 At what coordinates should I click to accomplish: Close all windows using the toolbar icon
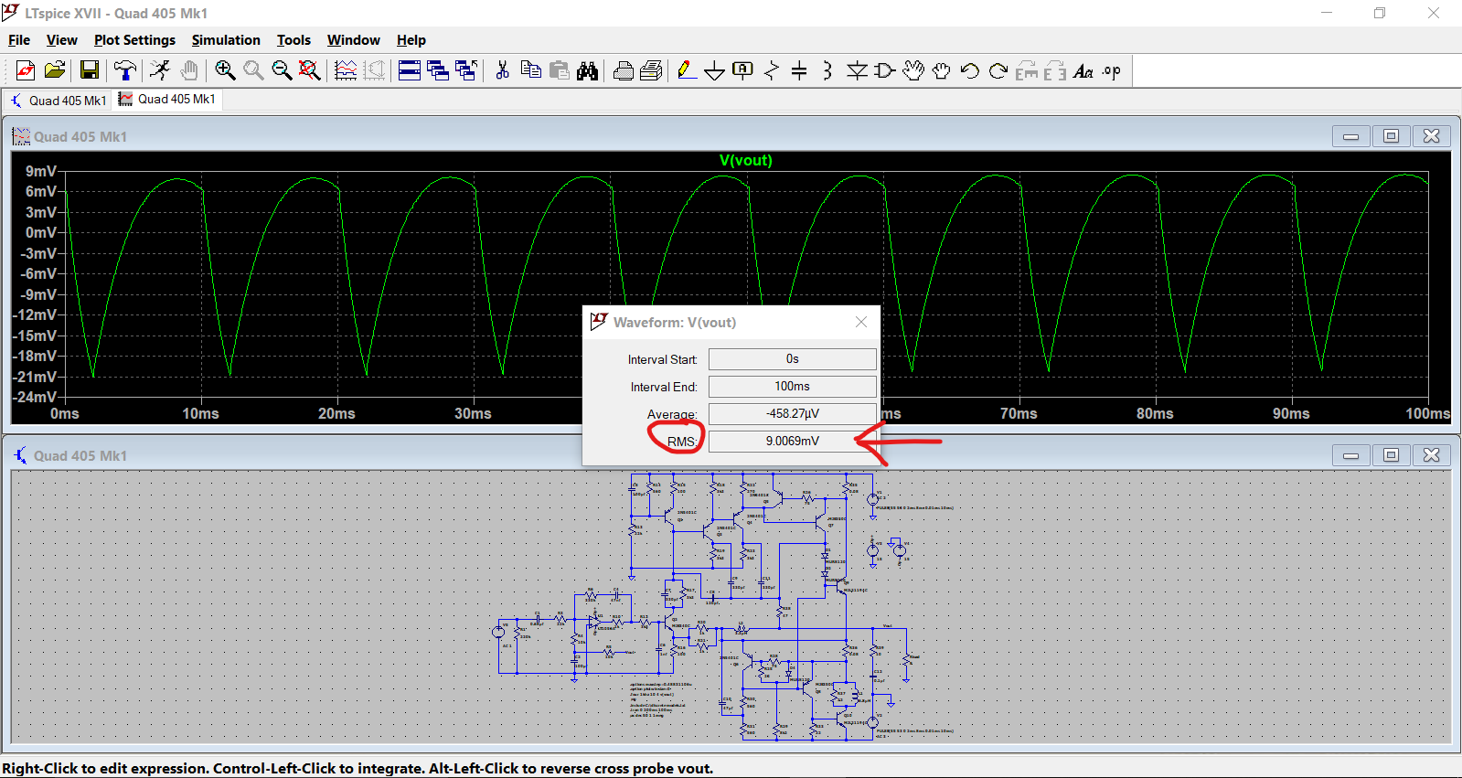[x=466, y=70]
